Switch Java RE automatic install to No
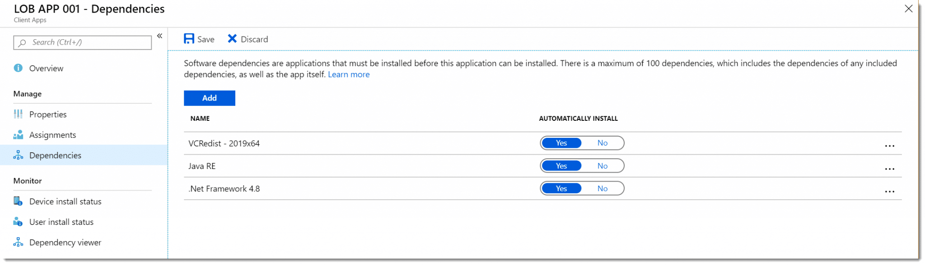925x265 pixels. (x=603, y=165)
